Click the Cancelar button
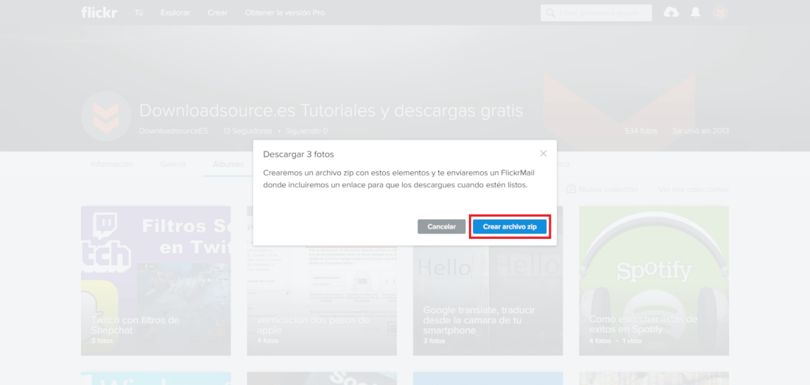 point(442,227)
